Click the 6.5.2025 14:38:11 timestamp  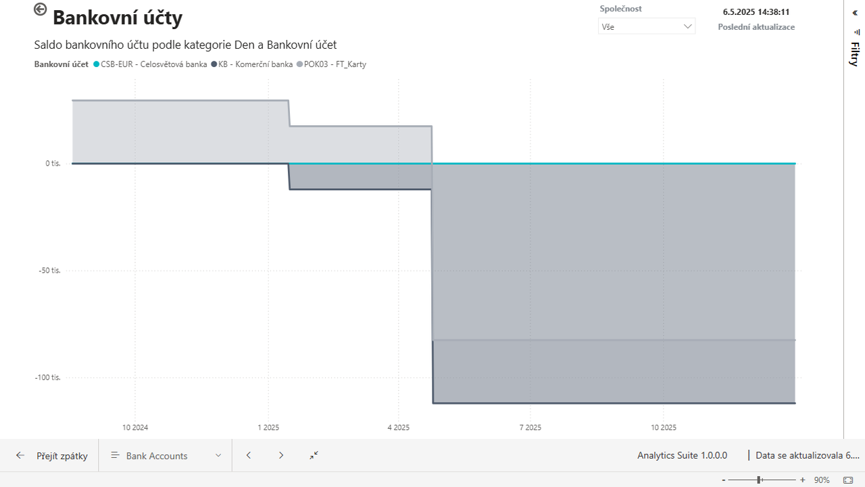756,12
